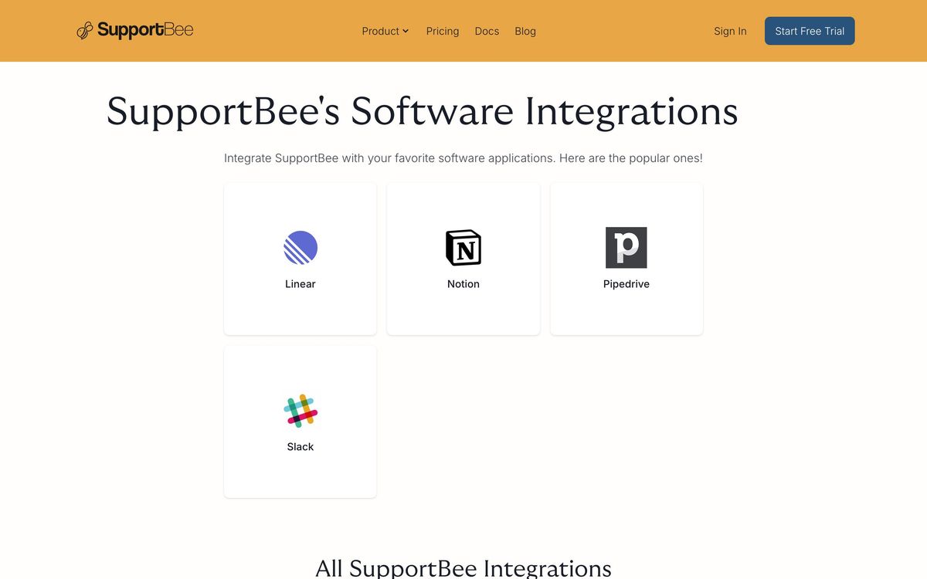Open the Linear integration logo
927x579 pixels.
coord(301,248)
